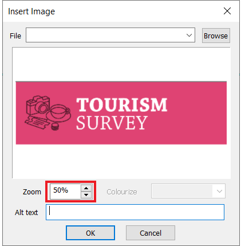
Task: Select the 50% zoom value field
Action: (65, 191)
